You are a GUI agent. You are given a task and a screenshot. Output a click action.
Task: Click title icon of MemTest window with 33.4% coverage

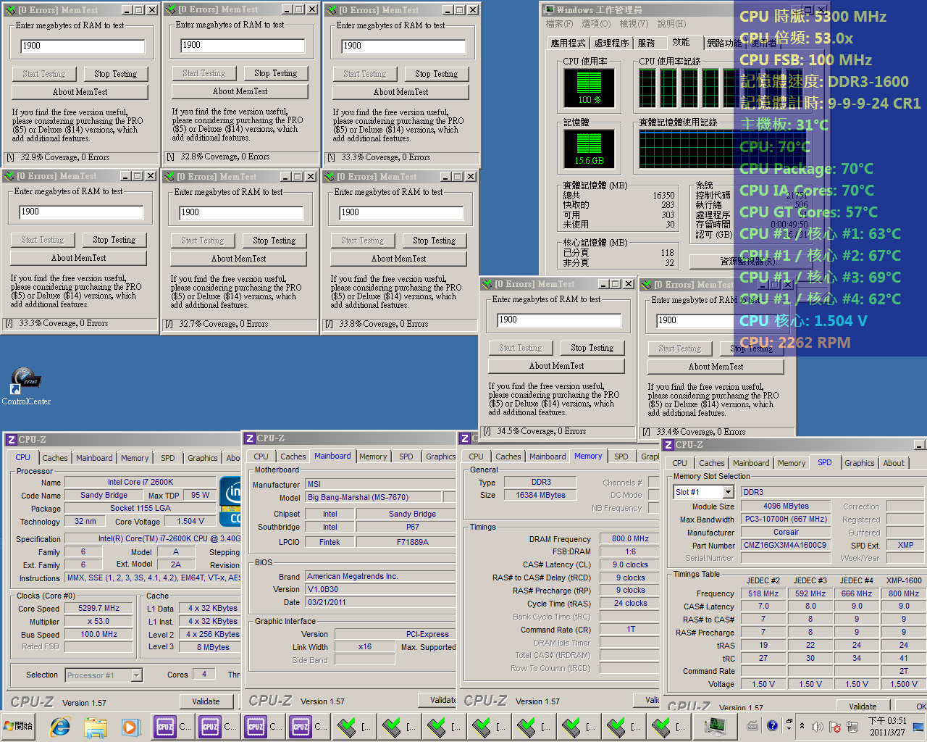[x=647, y=285]
